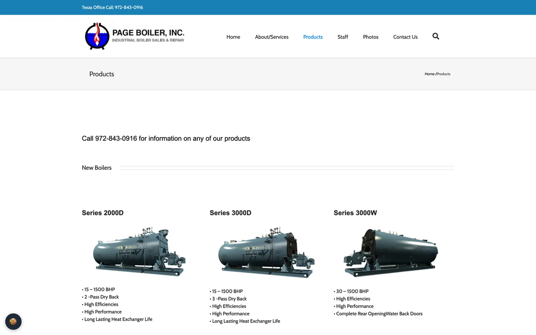The width and height of the screenshot is (536, 335).
Task: Select the Products menu item
Action: (x=313, y=37)
